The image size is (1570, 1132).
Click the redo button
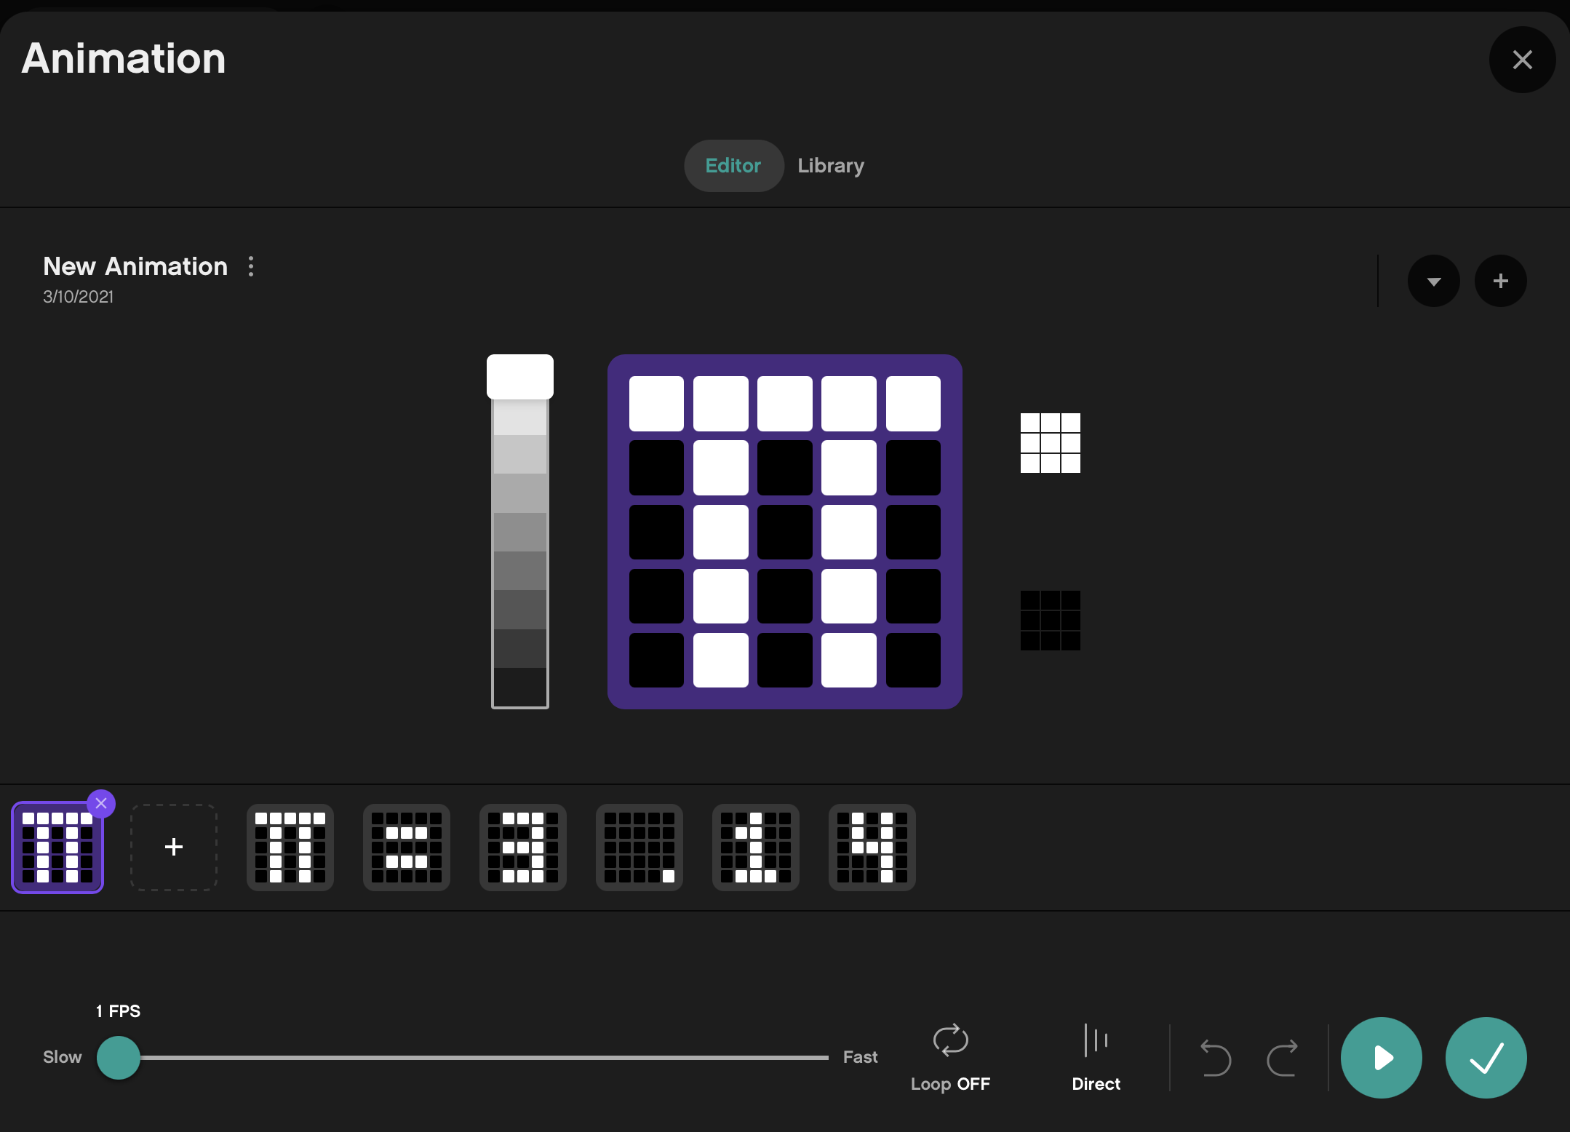pos(1283,1058)
